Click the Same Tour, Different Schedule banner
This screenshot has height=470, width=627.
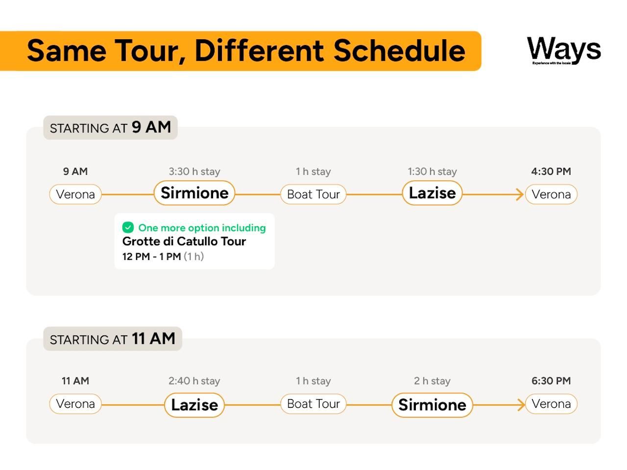[241, 51]
